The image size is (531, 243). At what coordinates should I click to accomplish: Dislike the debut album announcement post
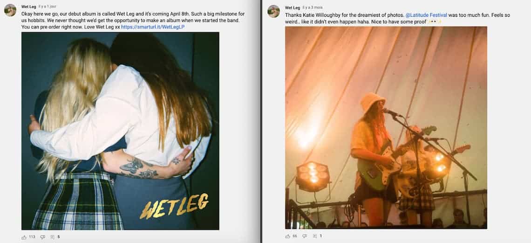[43, 237]
